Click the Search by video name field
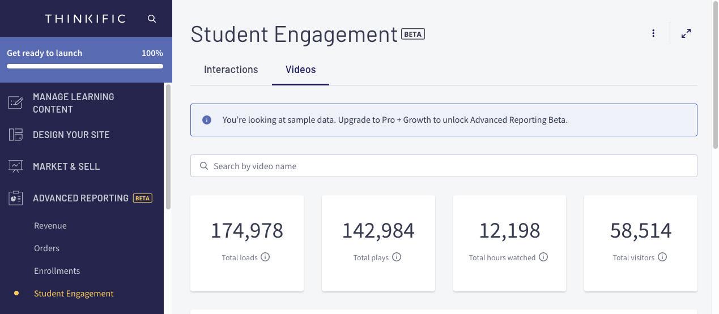 tap(444, 166)
